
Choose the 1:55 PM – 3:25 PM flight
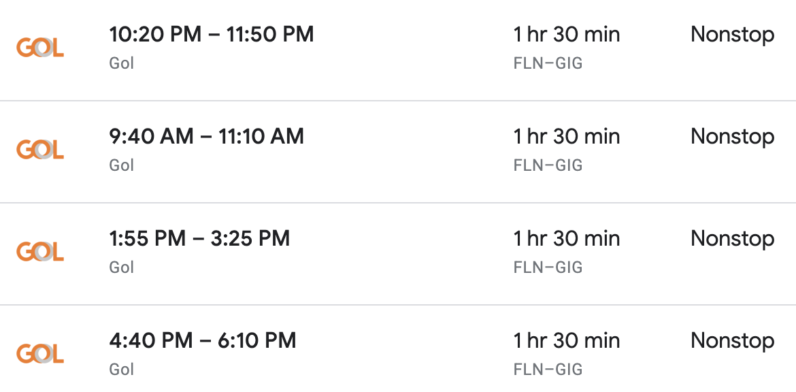[x=199, y=238]
